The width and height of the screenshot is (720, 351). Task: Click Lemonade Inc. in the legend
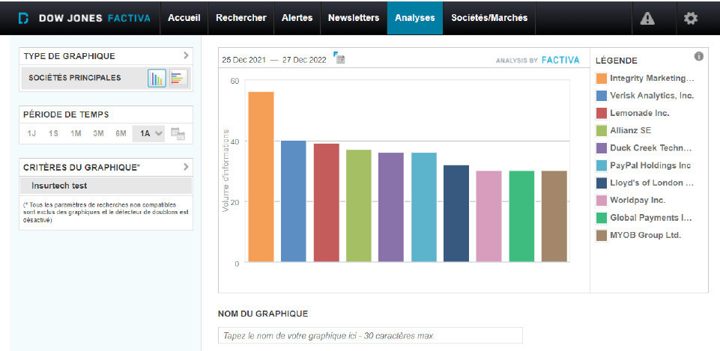[639, 113]
